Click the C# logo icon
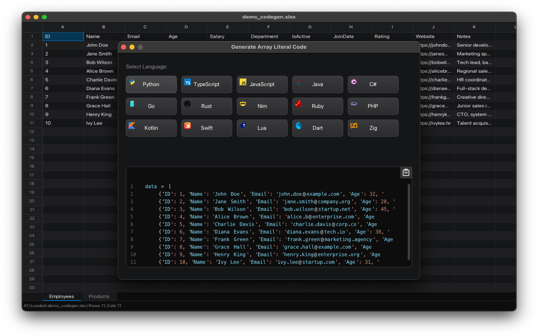The height and width of the screenshot is (336, 538). pyautogui.click(x=354, y=82)
